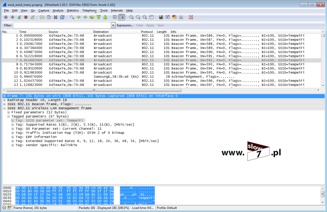Collapse Tagged parameters (47 bytes)
The width and height of the screenshot is (327, 212).
tap(9, 116)
